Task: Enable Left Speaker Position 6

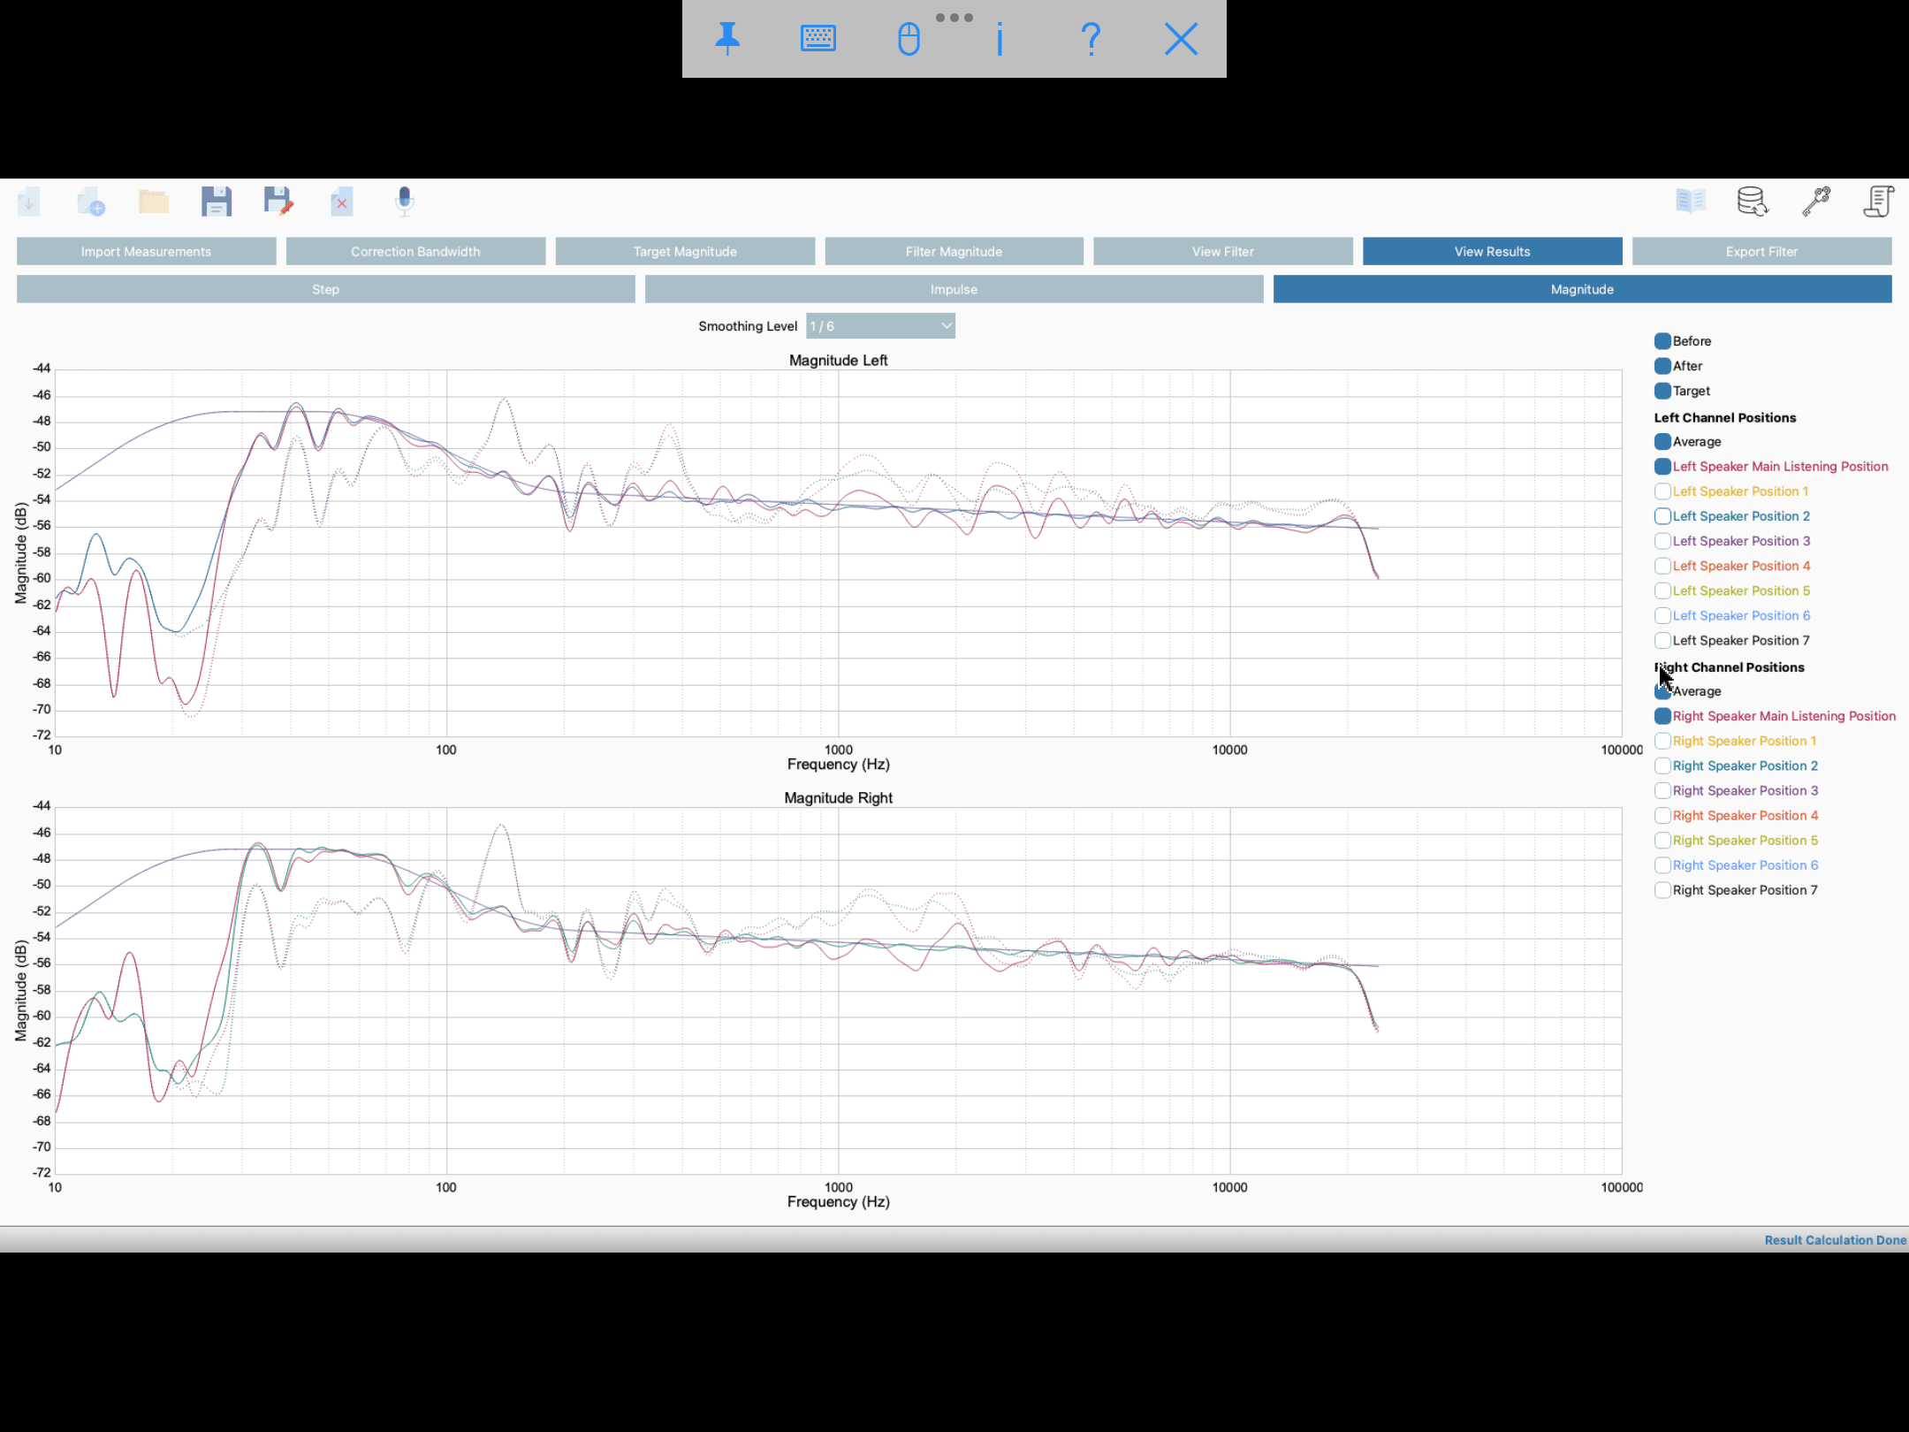Action: tap(1662, 615)
